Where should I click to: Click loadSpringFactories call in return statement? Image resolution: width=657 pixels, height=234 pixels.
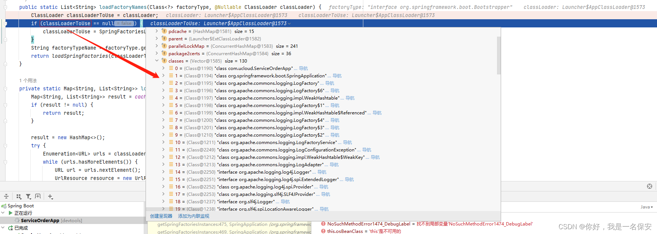(80, 56)
